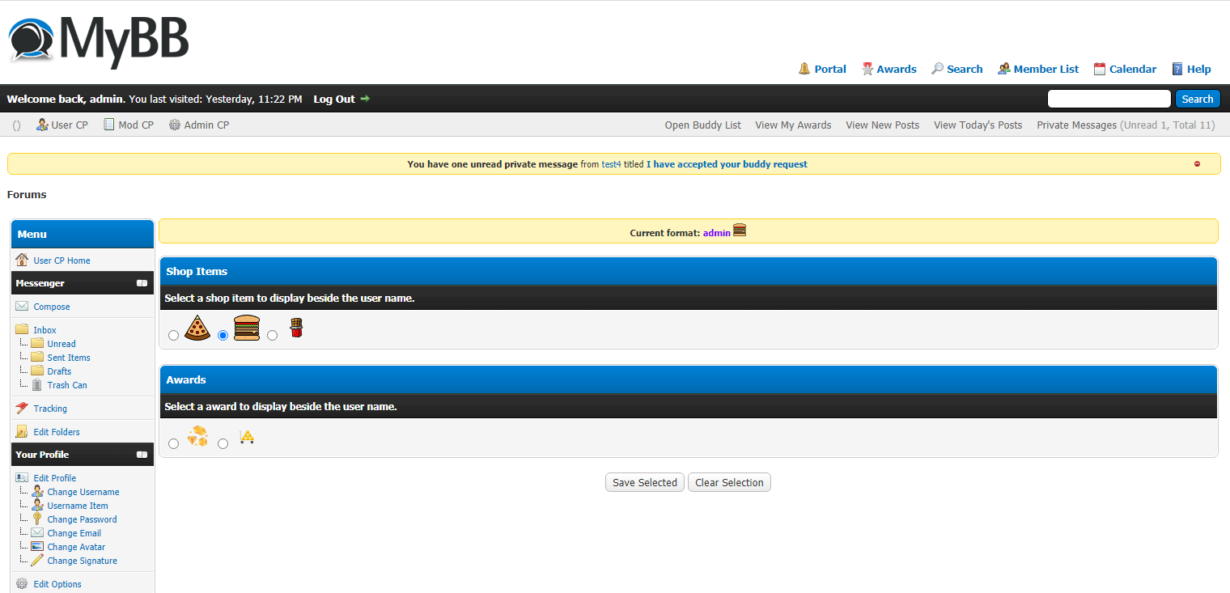This screenshot has height=593, width=1230.
Task: Click the search text field
Action: (x=1109, y=99)
